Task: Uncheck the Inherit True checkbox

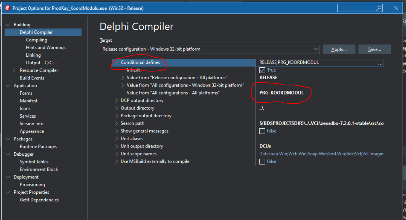Action: pos(262,70)
